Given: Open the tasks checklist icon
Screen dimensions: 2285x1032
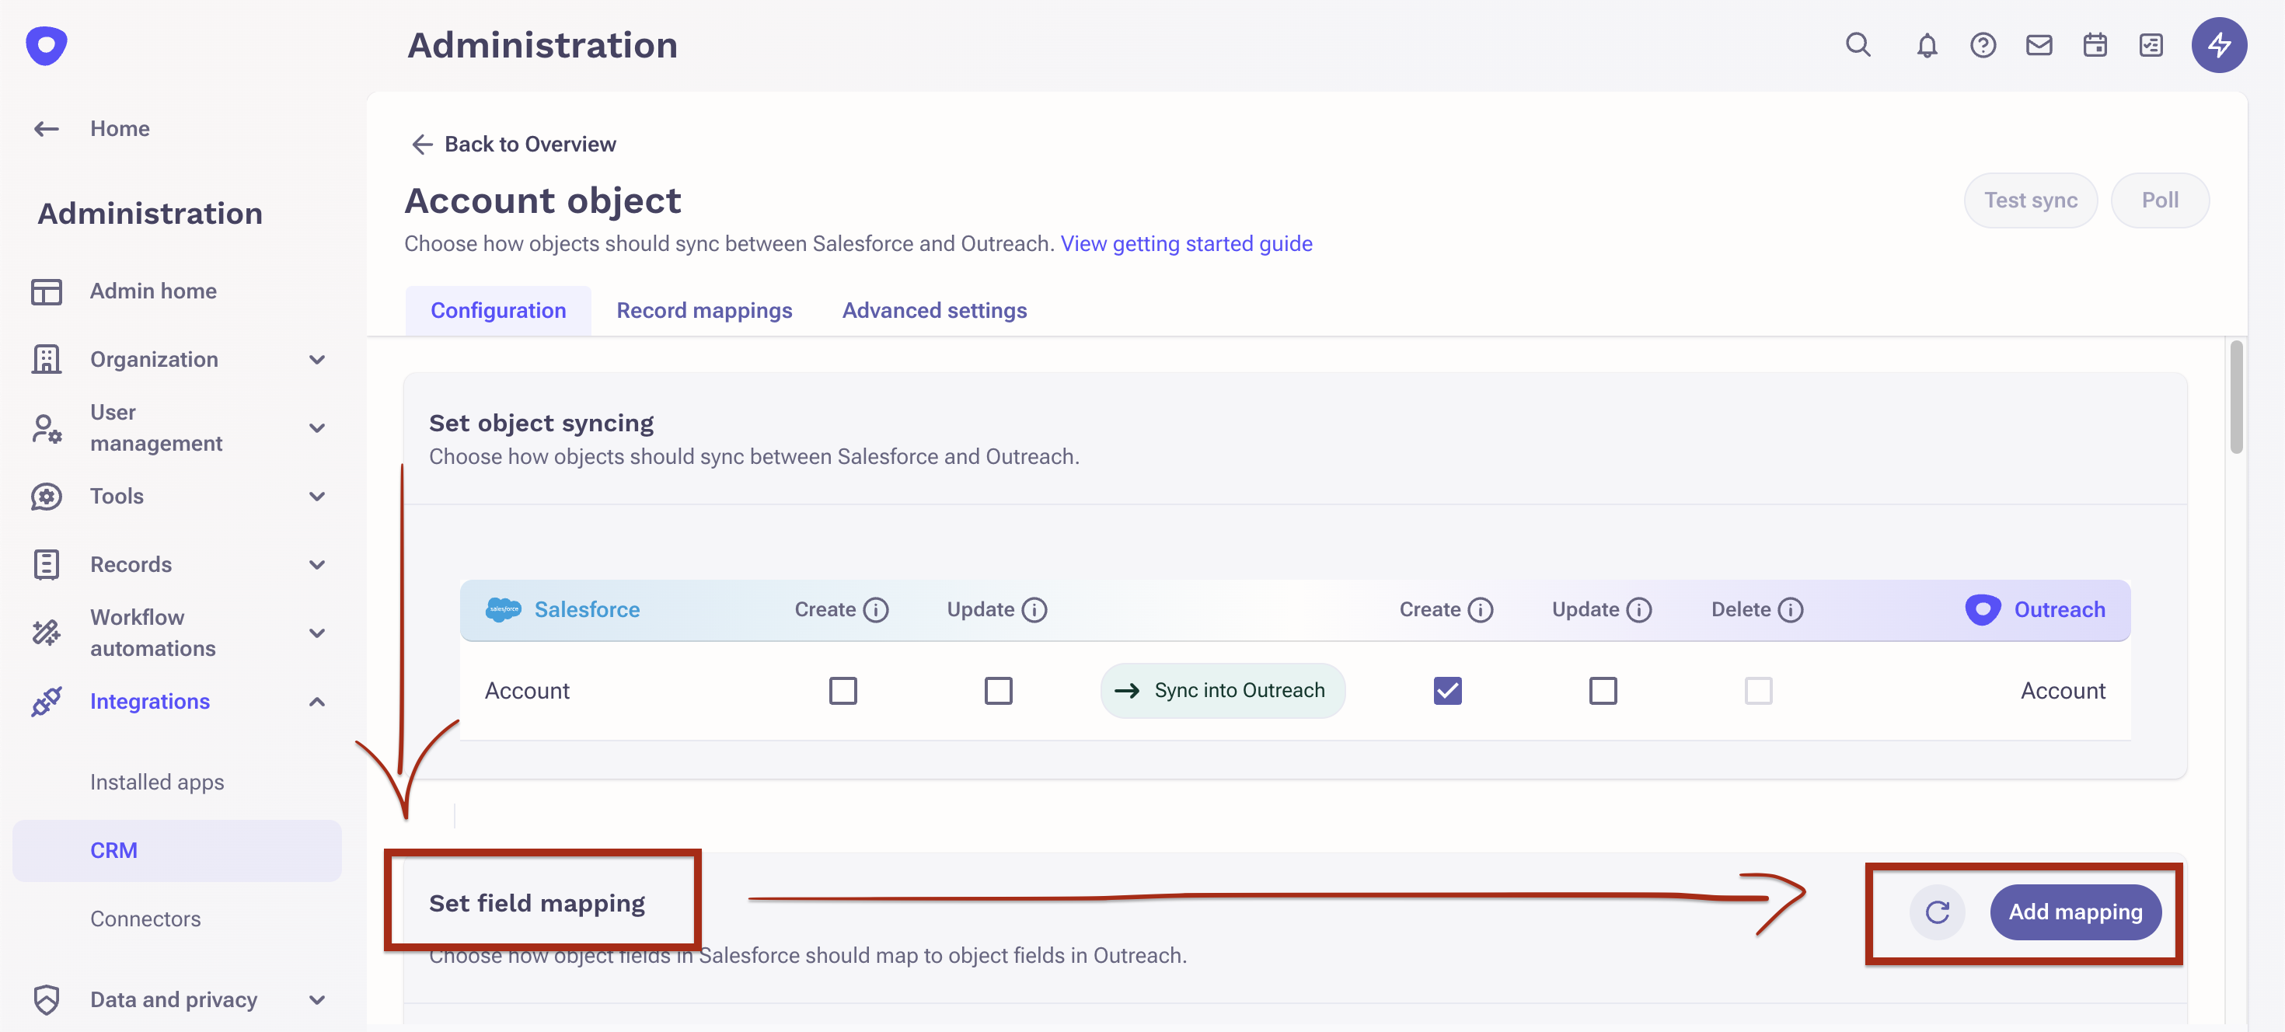Looking at the screenshot, I should [x=2151, y=45].
